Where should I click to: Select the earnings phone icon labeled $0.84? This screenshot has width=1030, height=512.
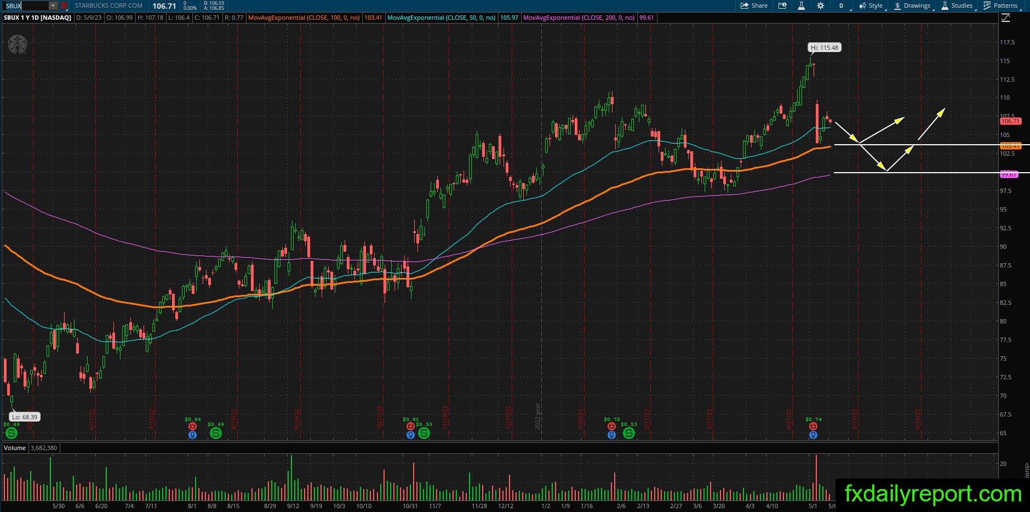[192, 426]
